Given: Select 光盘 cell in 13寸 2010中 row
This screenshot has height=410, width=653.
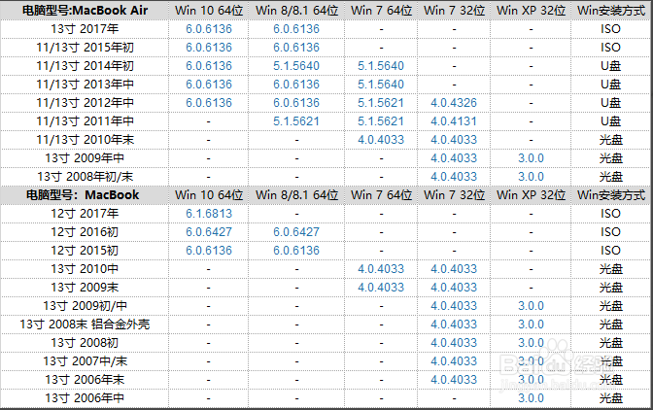Looking at the screenshot, I should pyautogui.click(x=610, y=269).
